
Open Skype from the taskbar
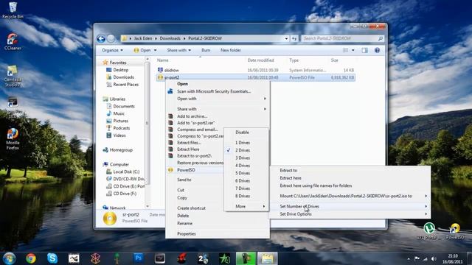(52, 258)
